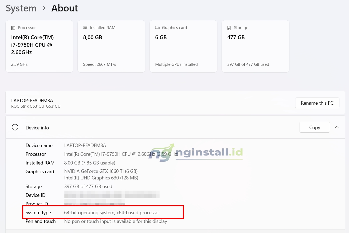This screenshot has width=349, height=233.
Task: Open the Installed RAM 8,00 GB card
Action: [x=111, y=46]
